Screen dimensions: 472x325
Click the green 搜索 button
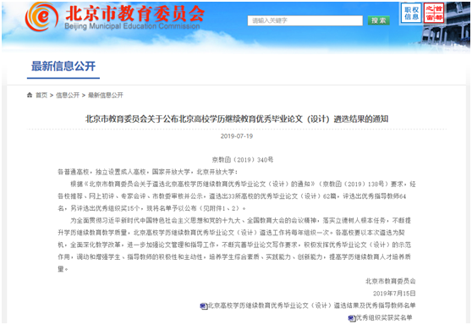point(378,20)
